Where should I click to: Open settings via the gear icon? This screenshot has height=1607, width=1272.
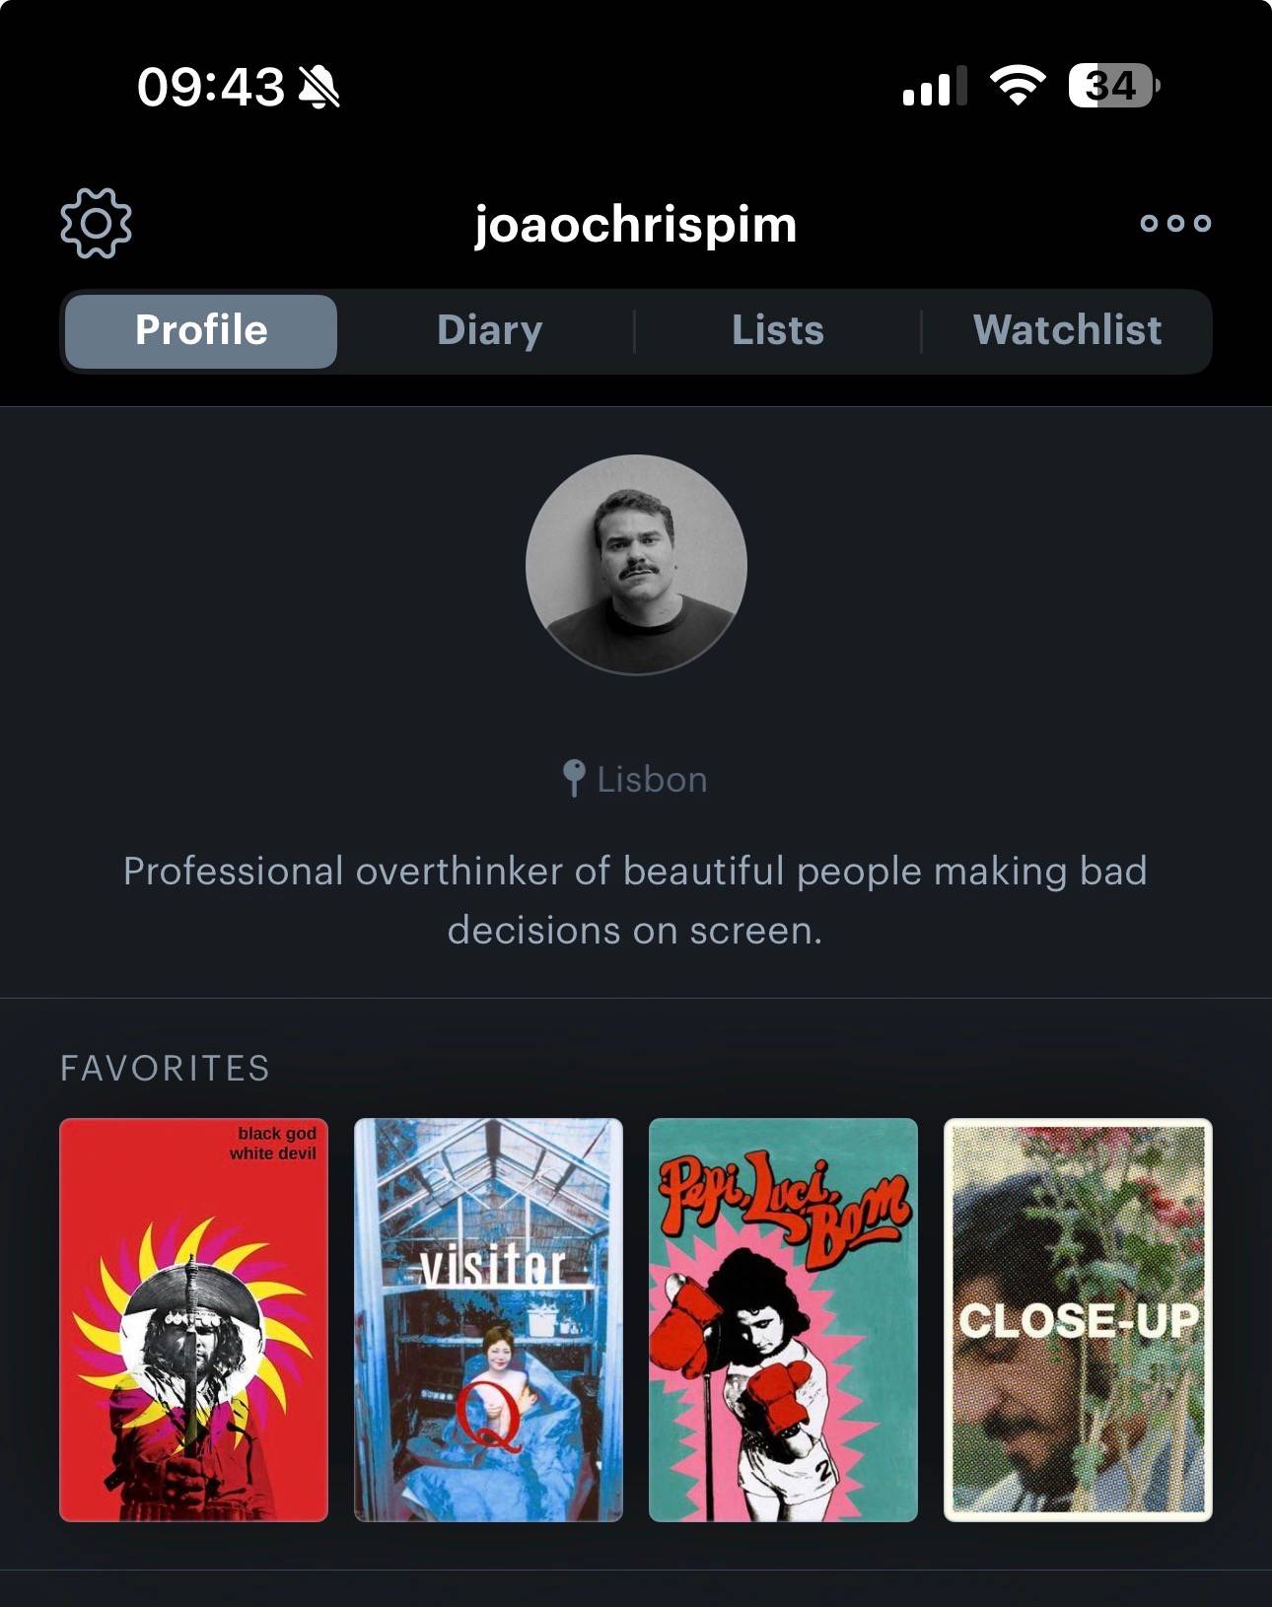point(96,224)
